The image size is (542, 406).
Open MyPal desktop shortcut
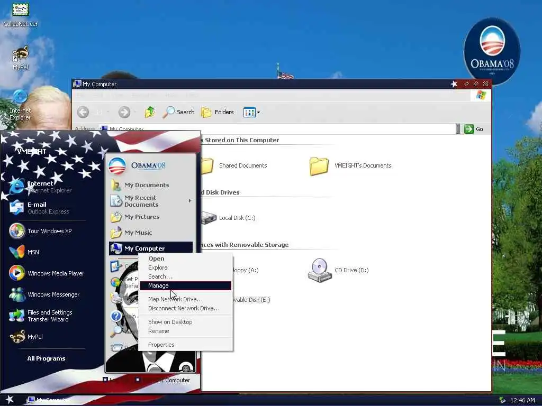pos(20,58)
